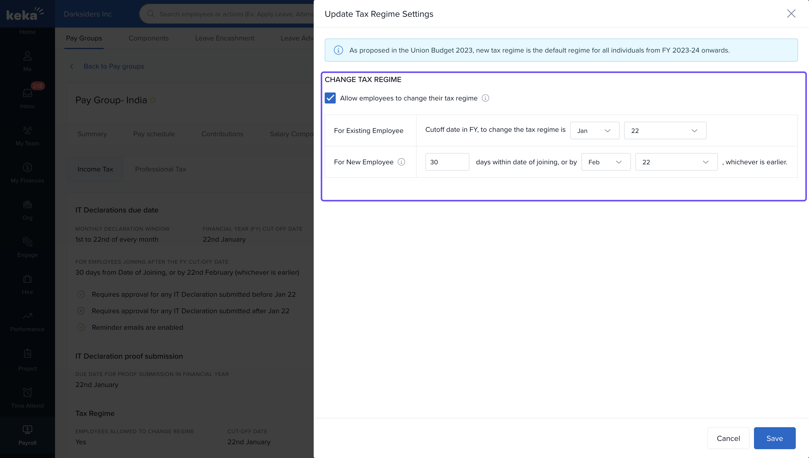Go to the Payroll sidebar icon
The height and width of the screenshot is (458, 809).
pyautogui.click(x=27, y=430)
